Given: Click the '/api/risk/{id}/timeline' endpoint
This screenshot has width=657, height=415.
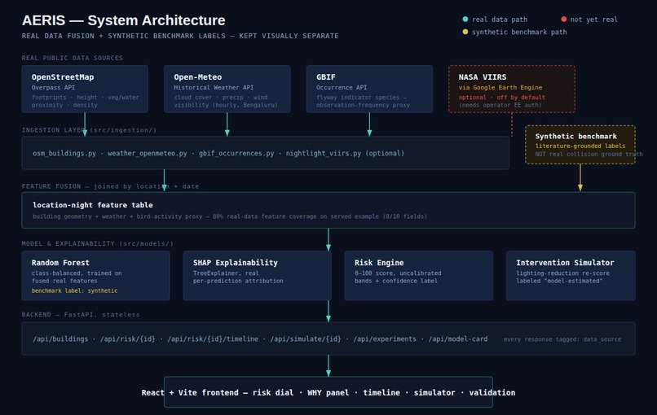Looking at the screenshot, I should click(x=213, y=339).
